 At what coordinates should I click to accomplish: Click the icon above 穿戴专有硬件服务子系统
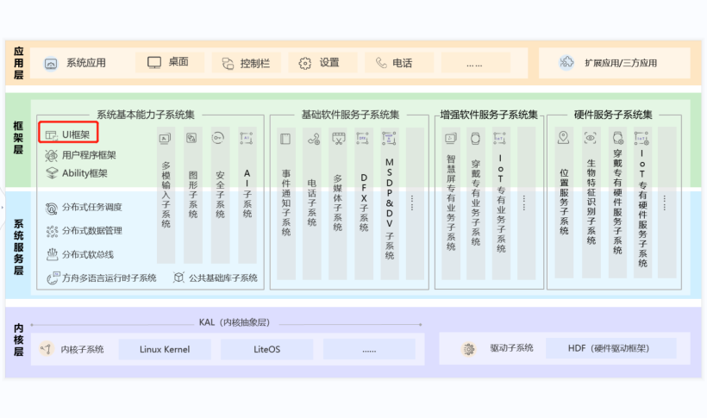(x=617, y=138)
